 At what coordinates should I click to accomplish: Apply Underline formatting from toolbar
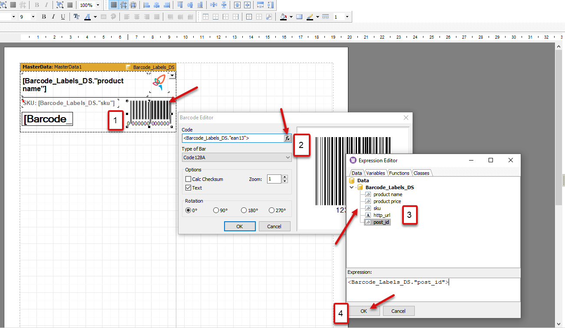[x=63, y=17]
